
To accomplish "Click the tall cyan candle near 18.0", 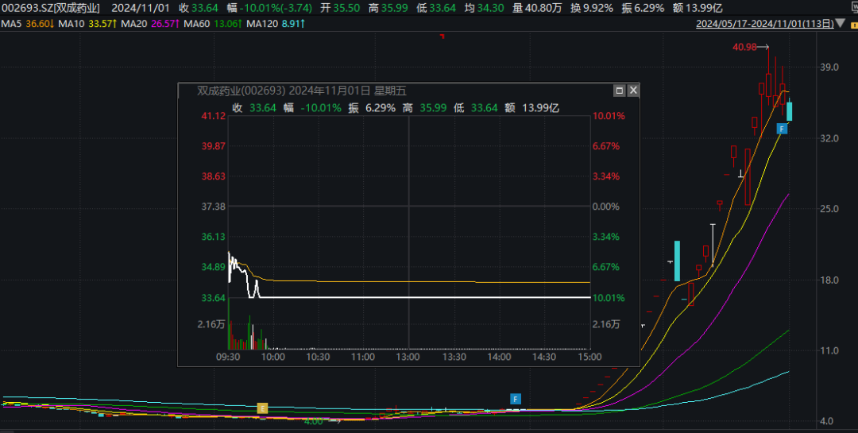I will [677, 261].
